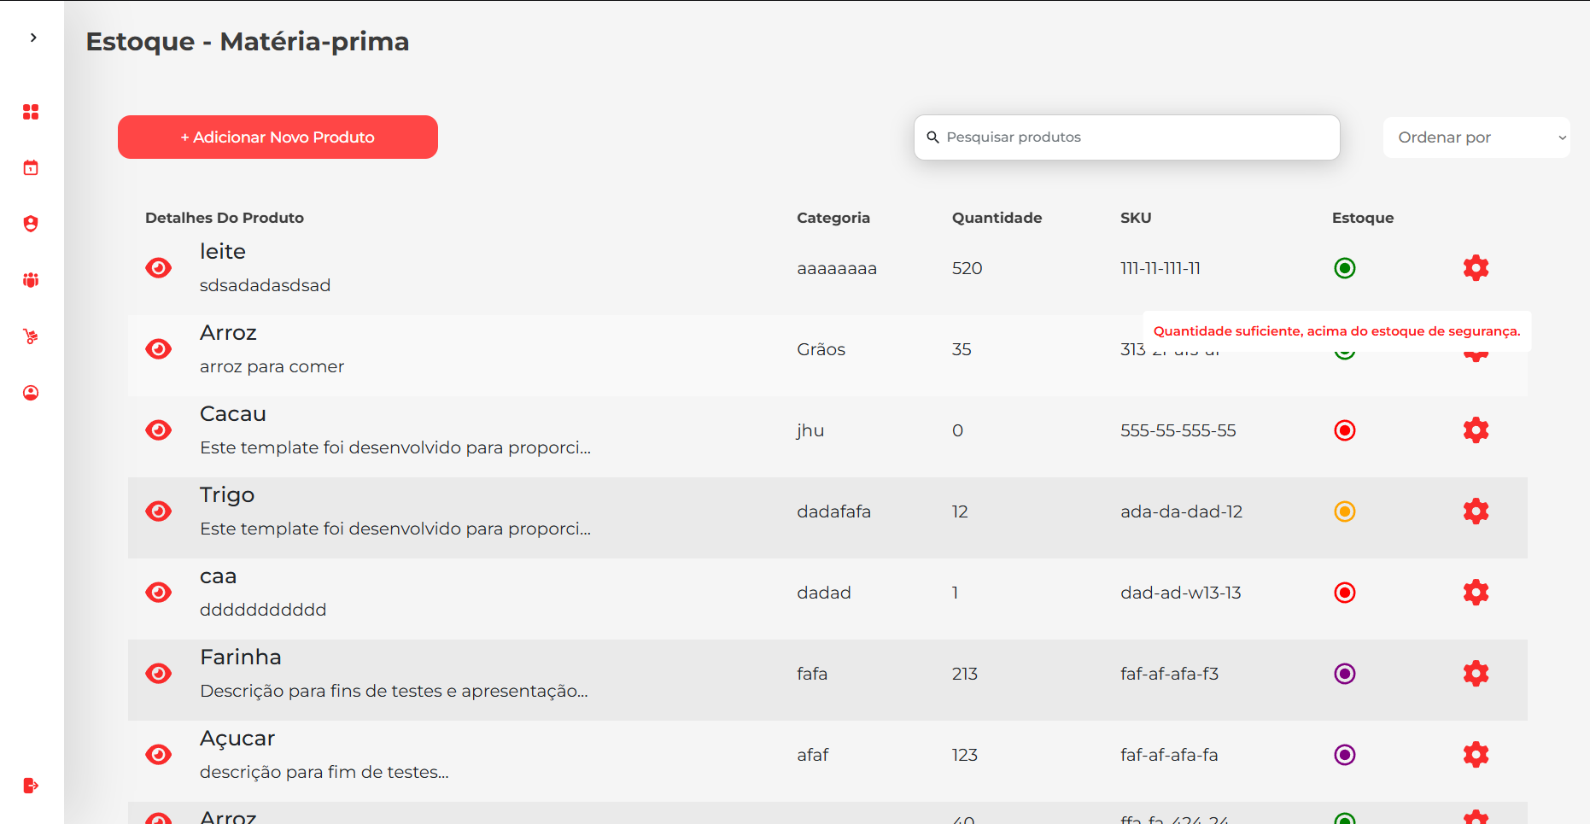The image size is (1590, 824).
Task: Open the cart stock icon in sidebar
Action: coord(31,336)
